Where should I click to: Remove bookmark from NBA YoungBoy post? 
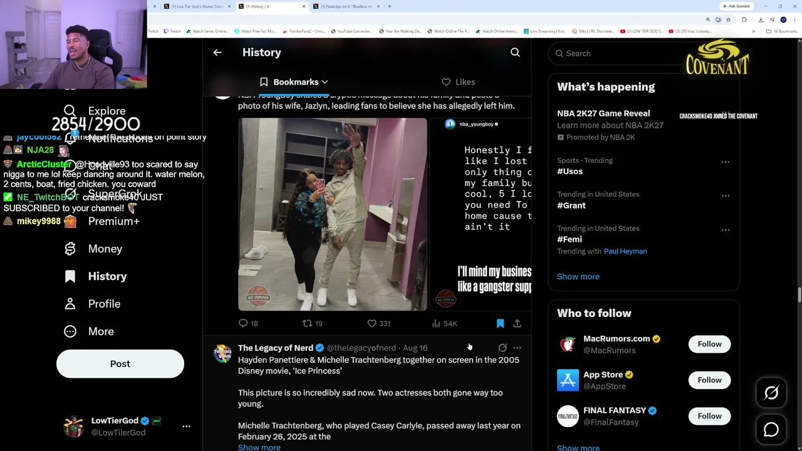click(500, 323)
